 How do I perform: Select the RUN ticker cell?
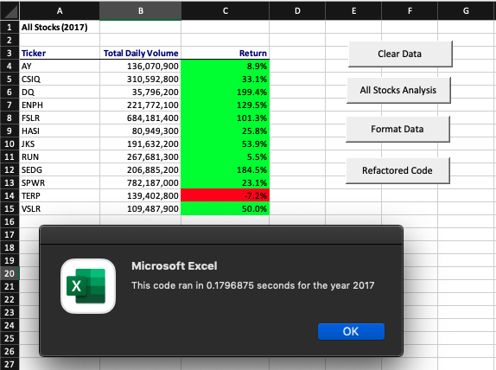[x=60, y=157]
